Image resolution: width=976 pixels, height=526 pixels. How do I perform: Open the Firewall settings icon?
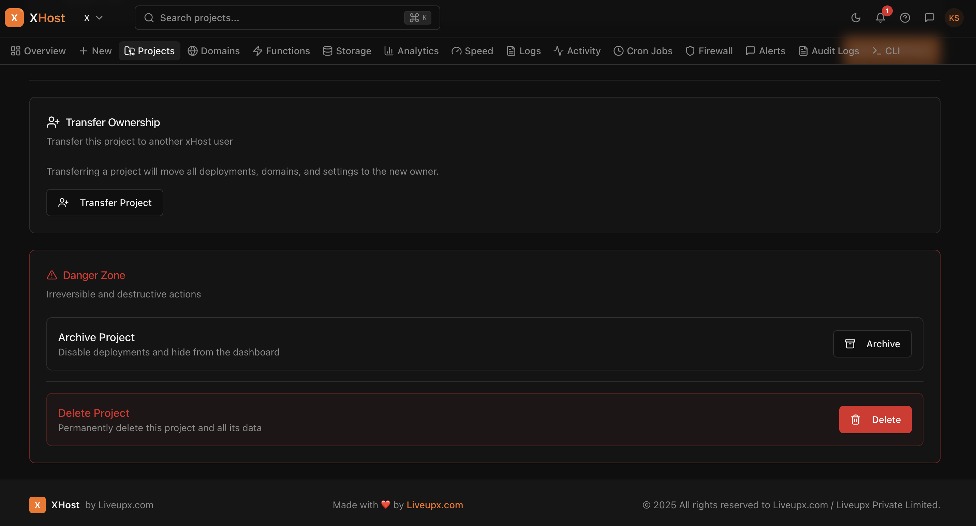690,50
